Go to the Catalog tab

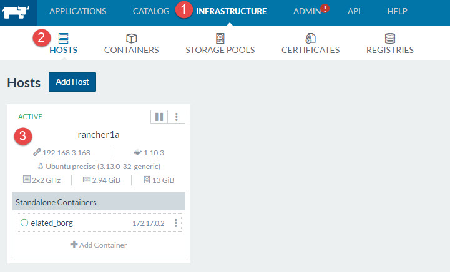(150, 11)
